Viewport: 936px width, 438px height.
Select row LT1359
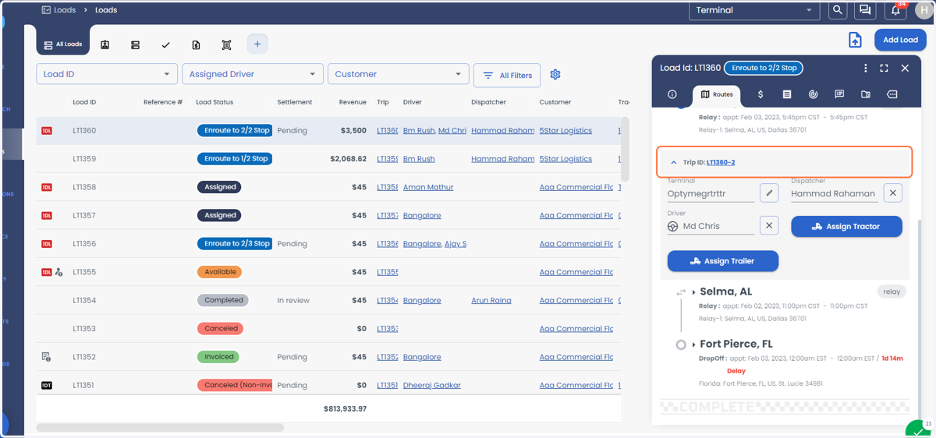pos(328,159)
